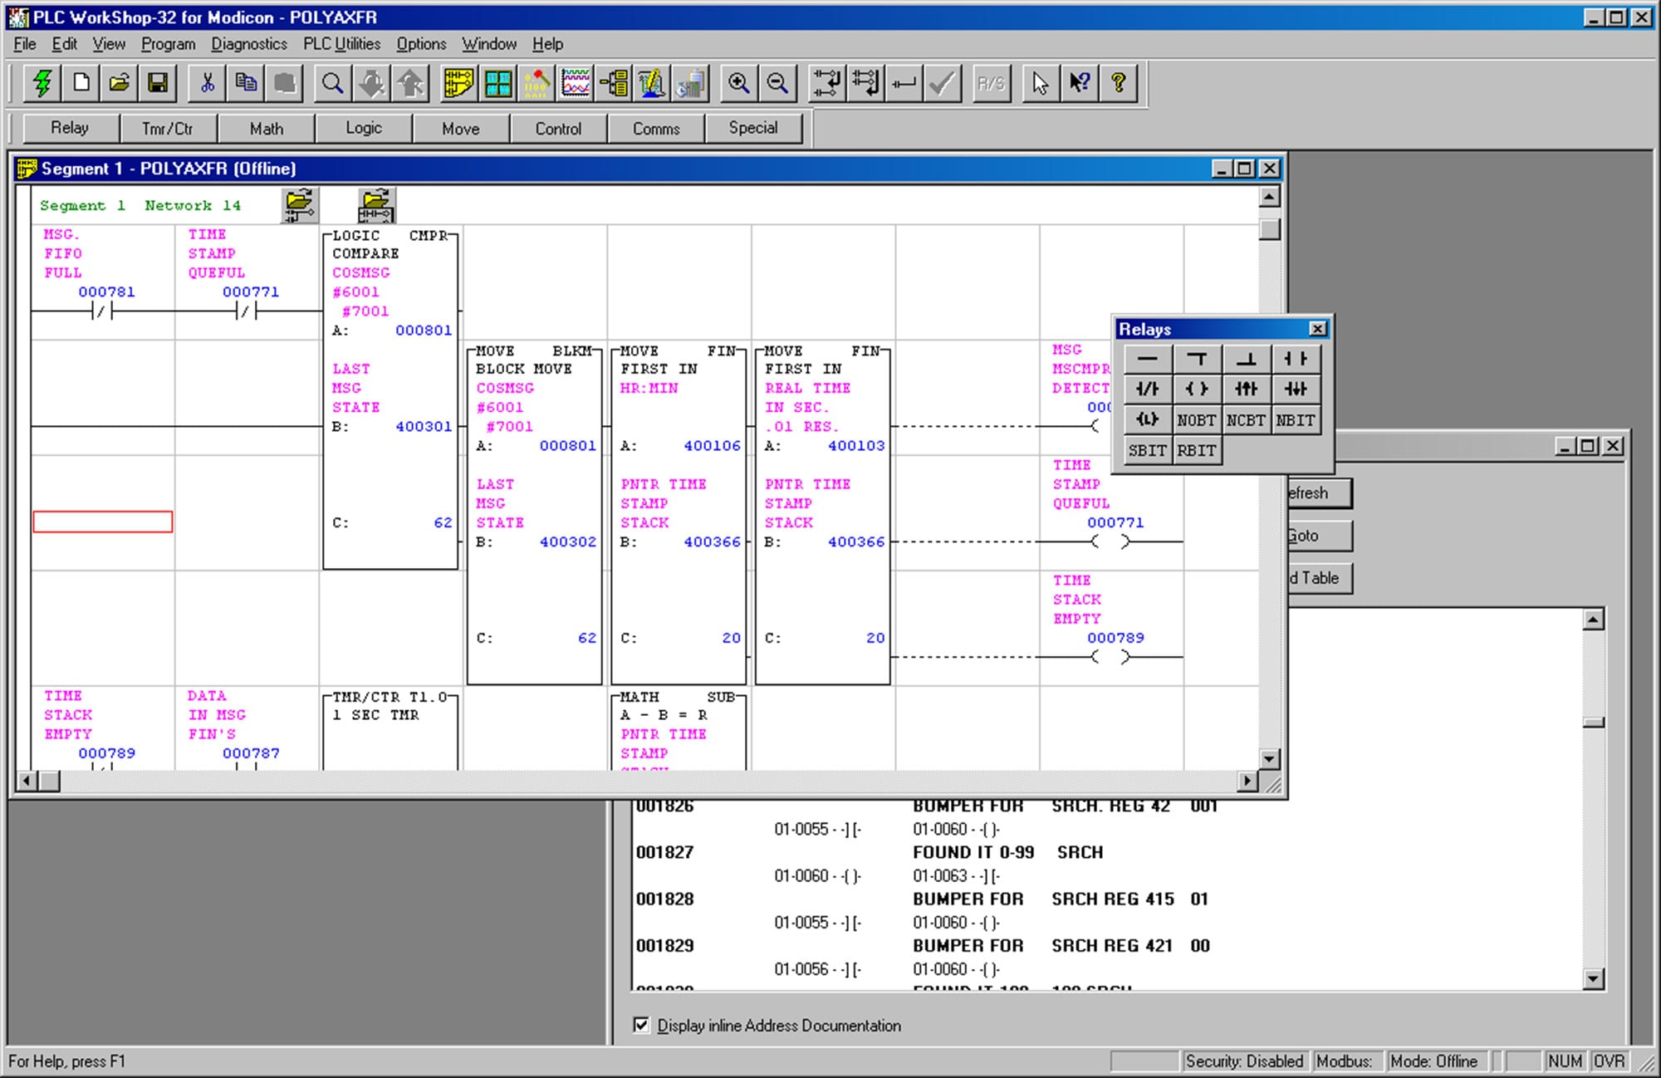Activate the Zoom In magnifier toolbar icon

point(739,82)
